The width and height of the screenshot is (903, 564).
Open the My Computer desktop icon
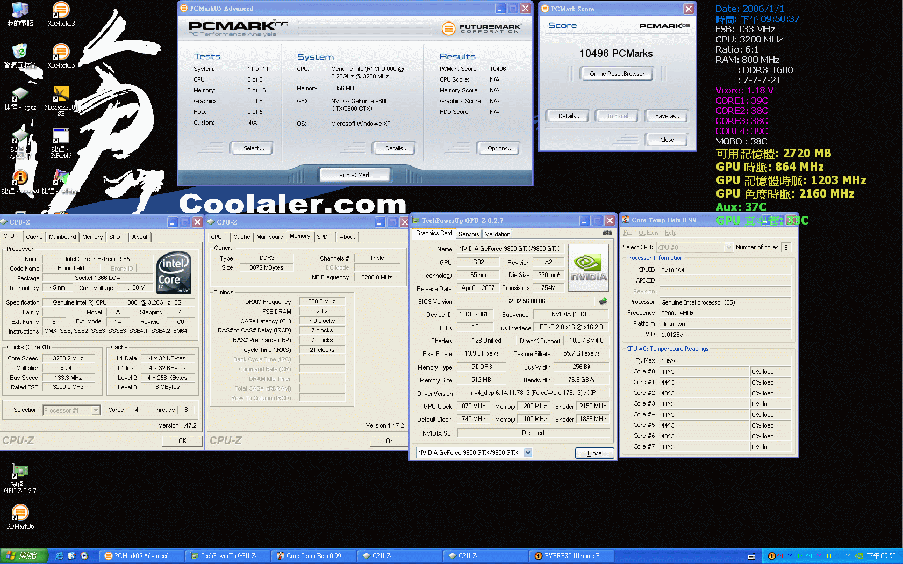20,15
